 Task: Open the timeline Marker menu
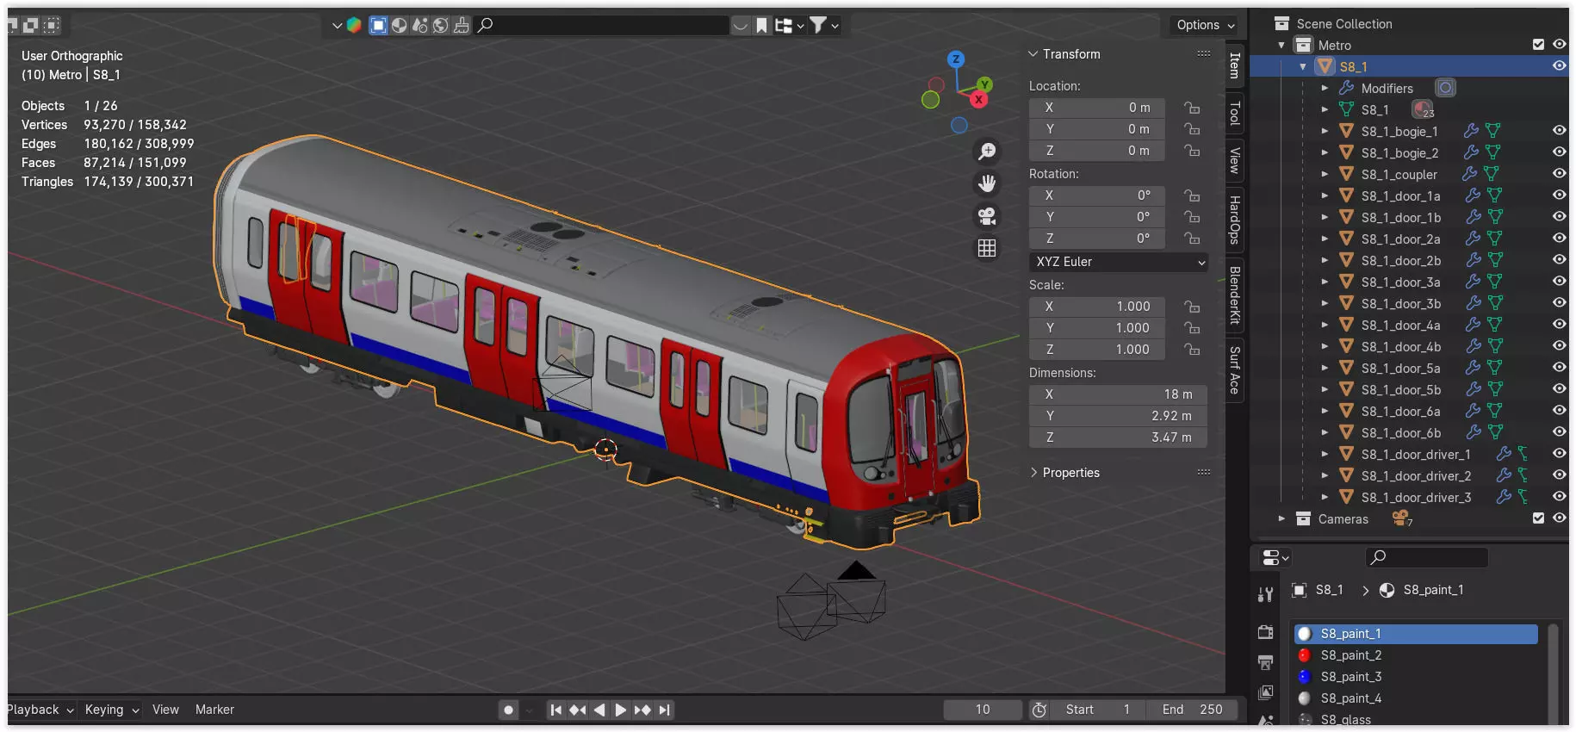pos(214,710)
